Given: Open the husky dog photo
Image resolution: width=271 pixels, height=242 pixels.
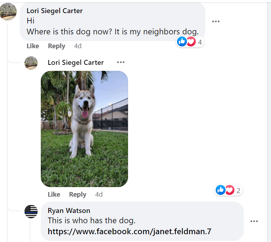Looking at the screenshot, I should click(x=84, y=129).
